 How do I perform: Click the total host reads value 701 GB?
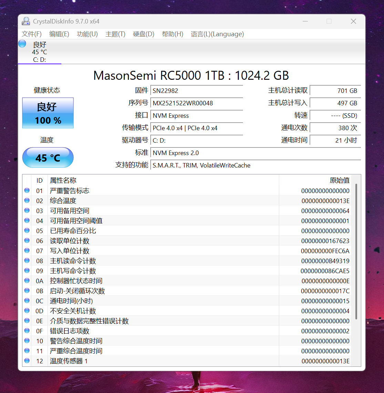tap(335, 91)
